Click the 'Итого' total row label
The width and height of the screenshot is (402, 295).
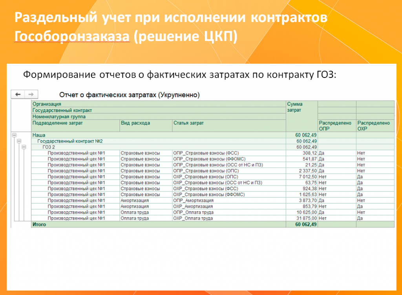coord(39,224)
